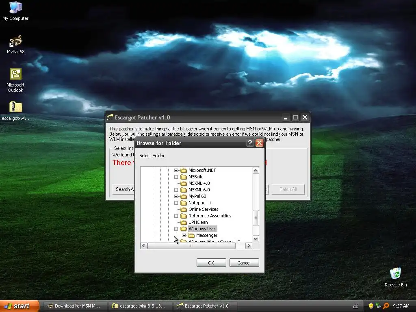Click the Escargot Patcher title bar icon

[110, 117]
